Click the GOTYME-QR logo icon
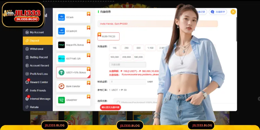260x130 pixels. click(61, 59)
